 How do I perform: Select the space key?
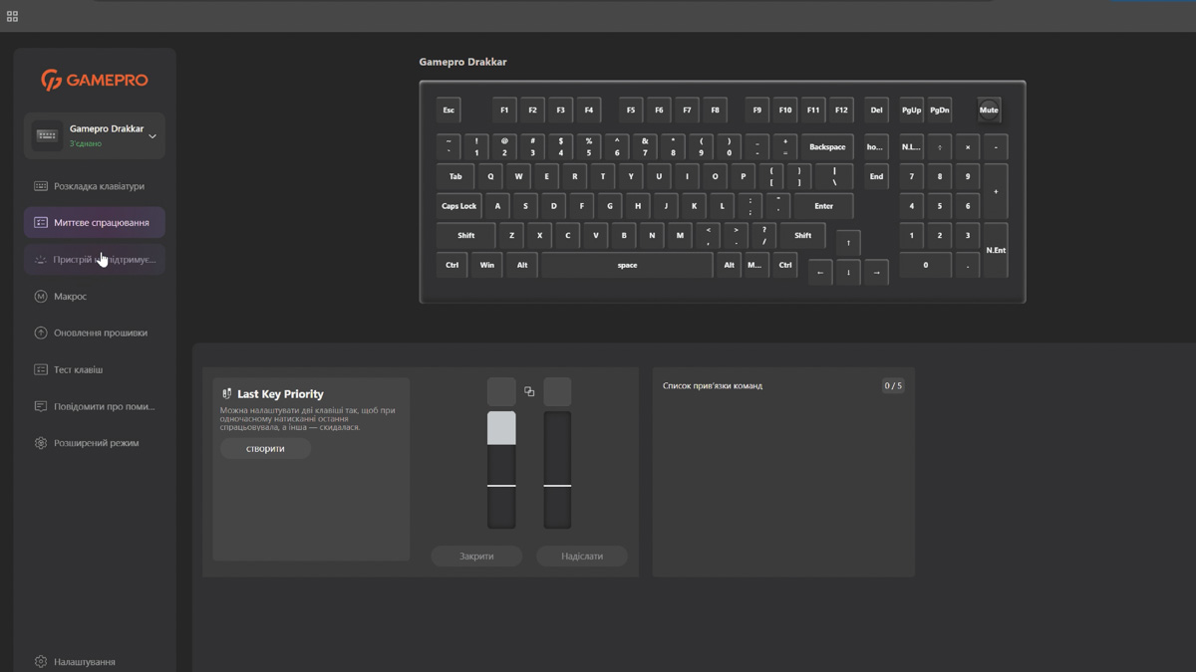click(x=627, y=266)
